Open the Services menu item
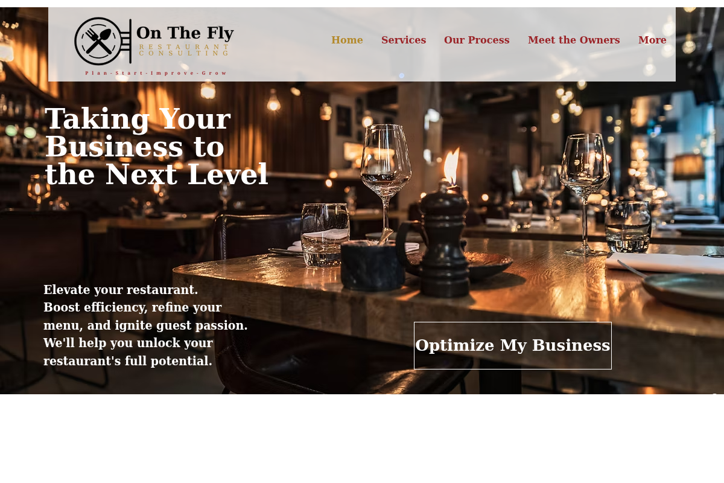Screen dimensions: 724x483 (x=404, y=40)
